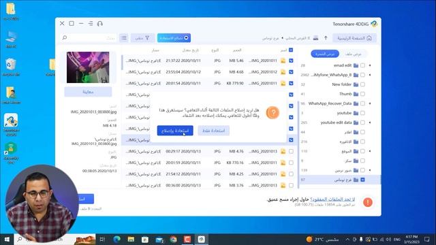Sort by the 'تاريخ معدل' date column header
Screen dimensions: 436x245
(x=191, y=50)
